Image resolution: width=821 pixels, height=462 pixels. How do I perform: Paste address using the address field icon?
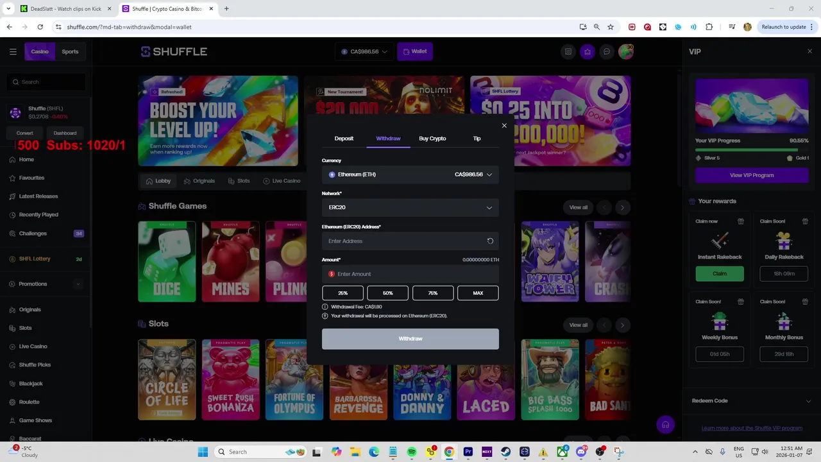(490, 241)
